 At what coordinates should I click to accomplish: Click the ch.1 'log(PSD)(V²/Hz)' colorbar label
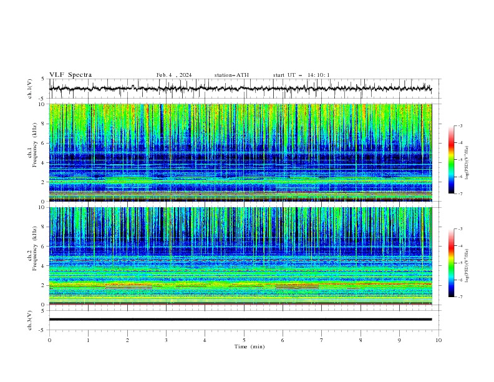click(x=467, y=163)
